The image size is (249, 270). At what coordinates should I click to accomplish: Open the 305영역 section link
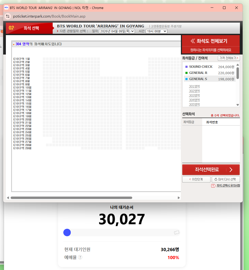click(194, 105)
